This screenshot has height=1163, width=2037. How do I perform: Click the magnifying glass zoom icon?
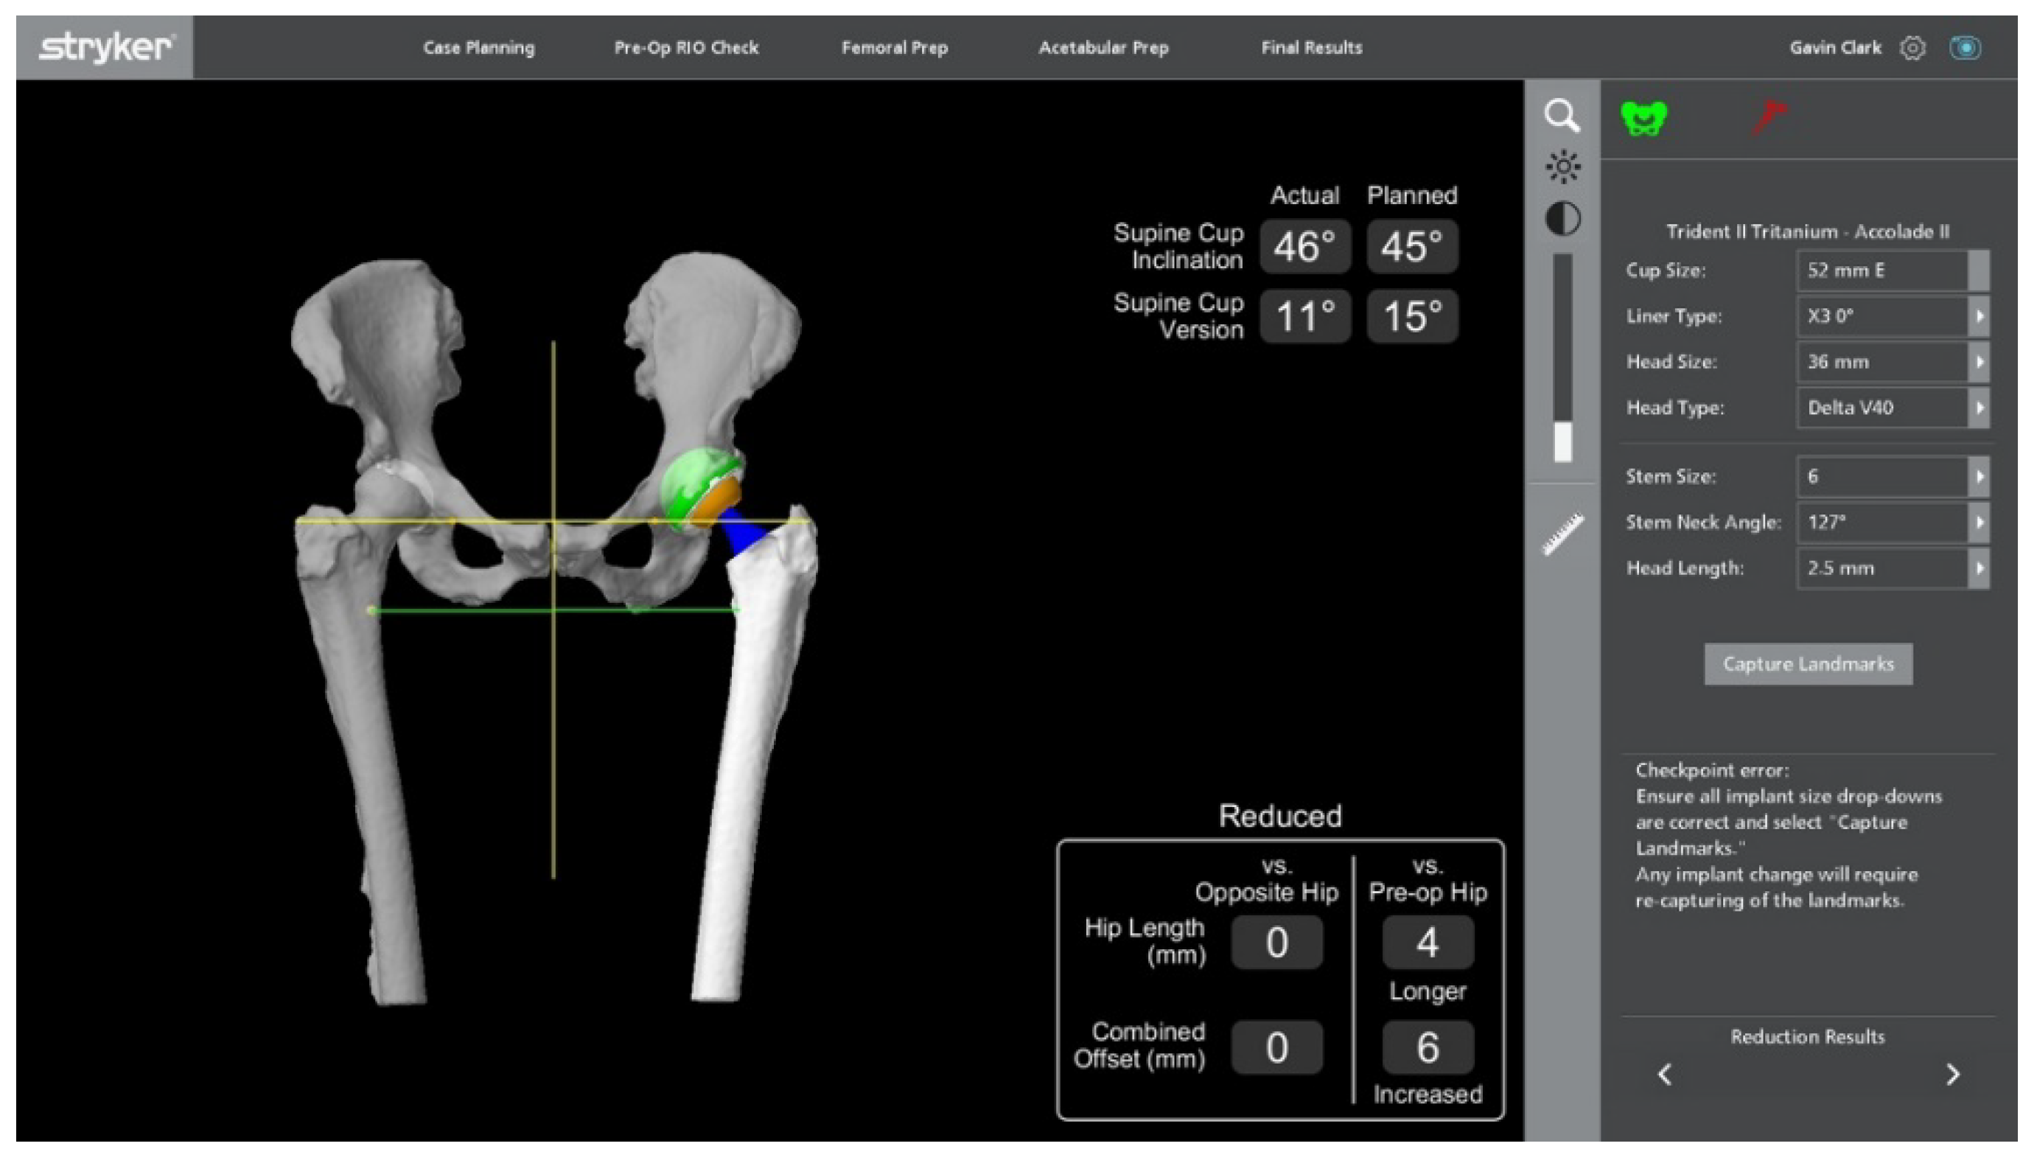coord(1561,116)
